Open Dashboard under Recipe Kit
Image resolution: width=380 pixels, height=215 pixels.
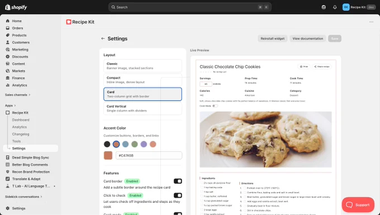pyautogui.click(x=21, y=120)
